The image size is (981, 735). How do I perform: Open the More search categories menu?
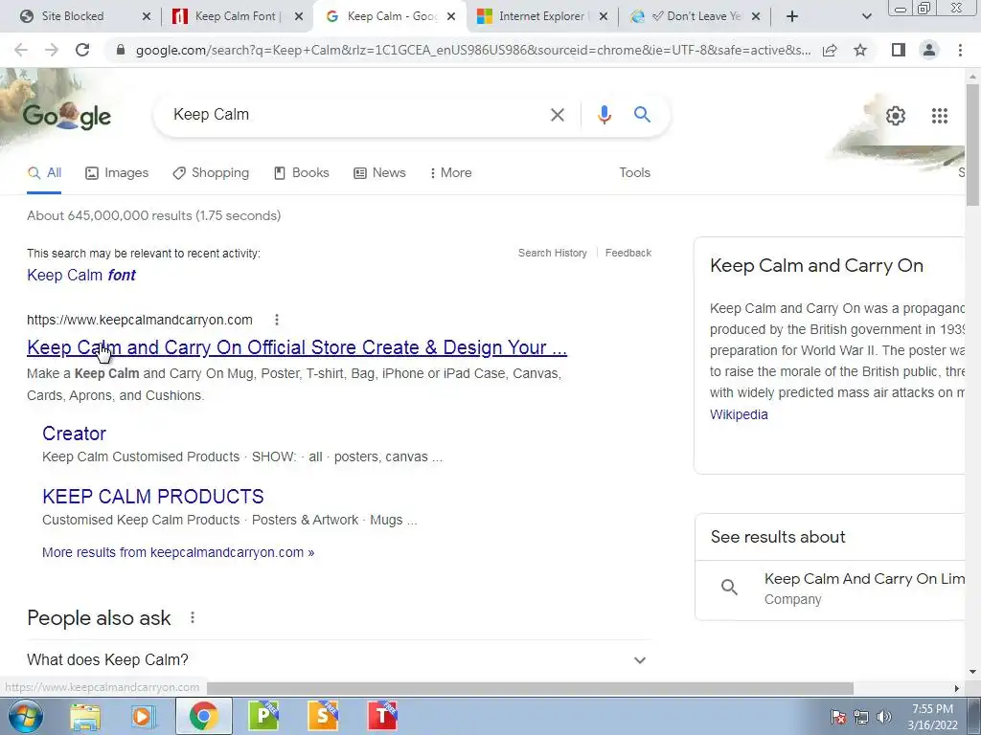click(450, 173)
